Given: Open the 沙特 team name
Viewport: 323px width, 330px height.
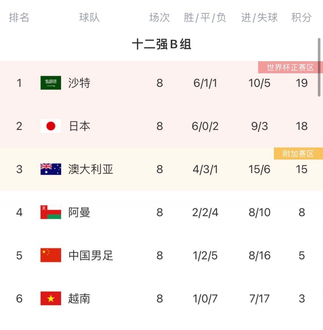Looking at the screenshot, I should pos(79,83).
